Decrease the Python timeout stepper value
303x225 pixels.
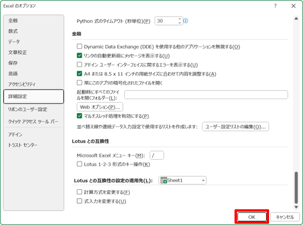click(x=179, y=23)
